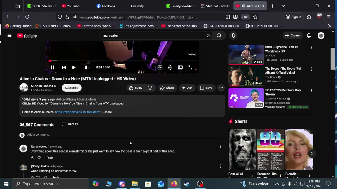Screen dimensions: 337x189
Task: Open the Windows Start menu
Action: pos(6,184)
